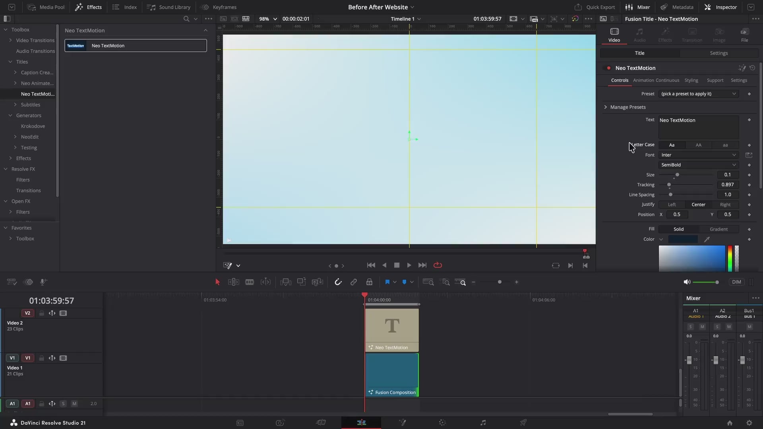Screen dimensions: 763x429
Task: Open the Media page icon
Action: pyautogui.click(x=240, y=423)
